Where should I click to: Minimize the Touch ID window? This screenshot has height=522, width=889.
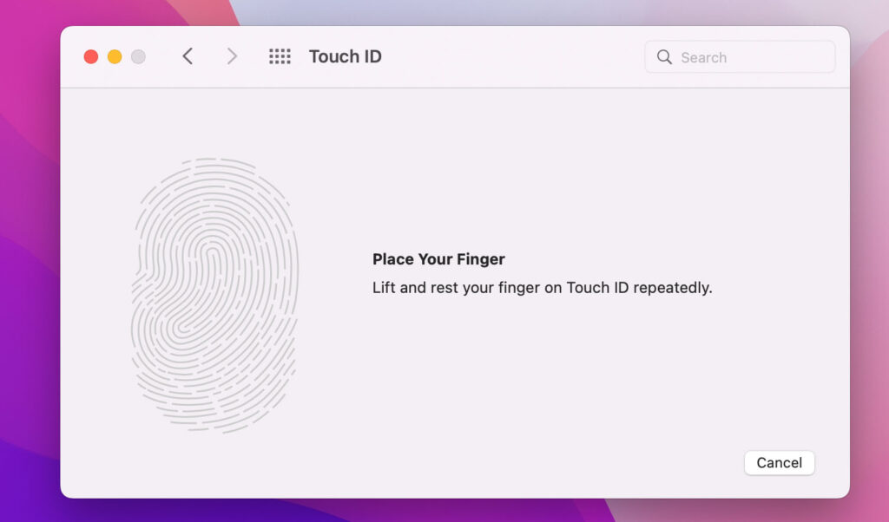[x=115, y=56]
